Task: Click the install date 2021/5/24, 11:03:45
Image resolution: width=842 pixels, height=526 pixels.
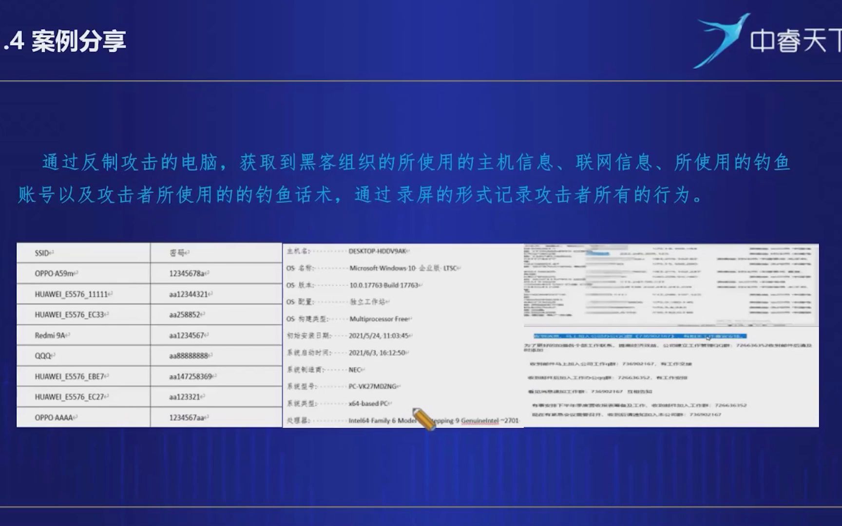Action: click(379, 336)
